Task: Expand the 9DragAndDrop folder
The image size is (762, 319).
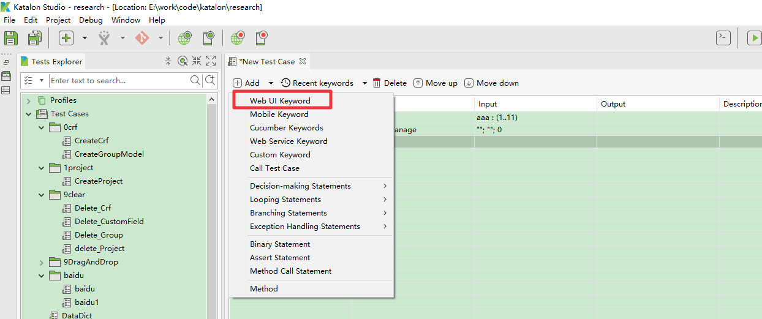Action: [42, 262]
